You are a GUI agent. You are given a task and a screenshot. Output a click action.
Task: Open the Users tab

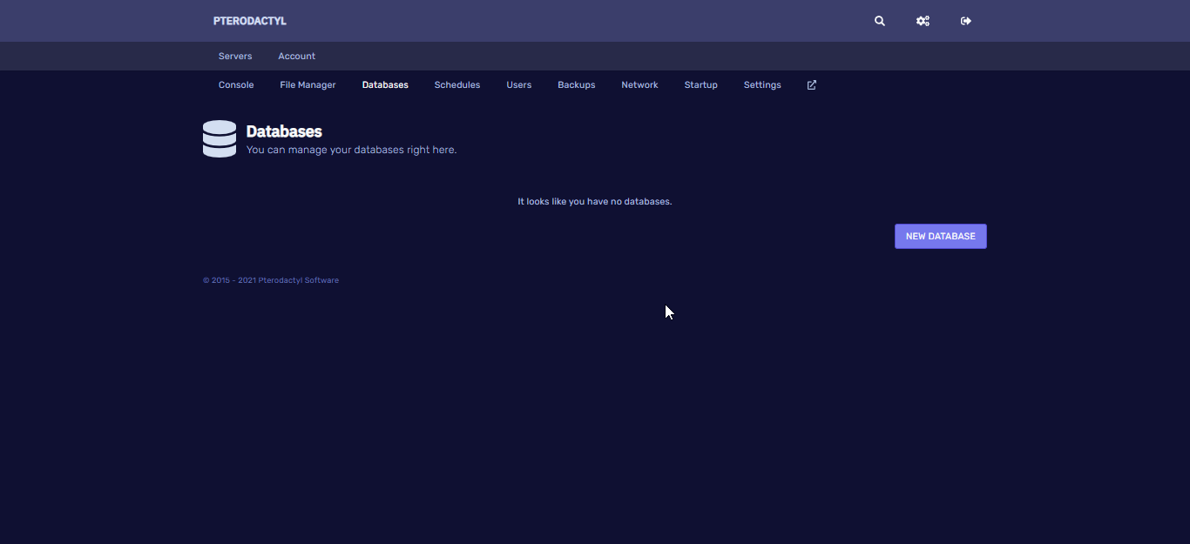click(518, 85)
